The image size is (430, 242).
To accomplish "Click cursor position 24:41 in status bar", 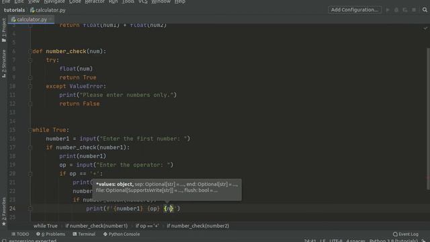I will [x=310, y=241].
